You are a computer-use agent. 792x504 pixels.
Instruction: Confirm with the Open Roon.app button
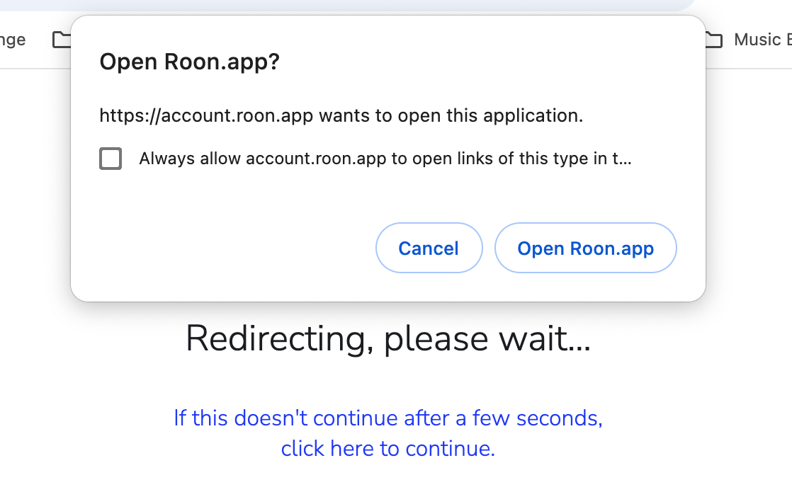585,248
